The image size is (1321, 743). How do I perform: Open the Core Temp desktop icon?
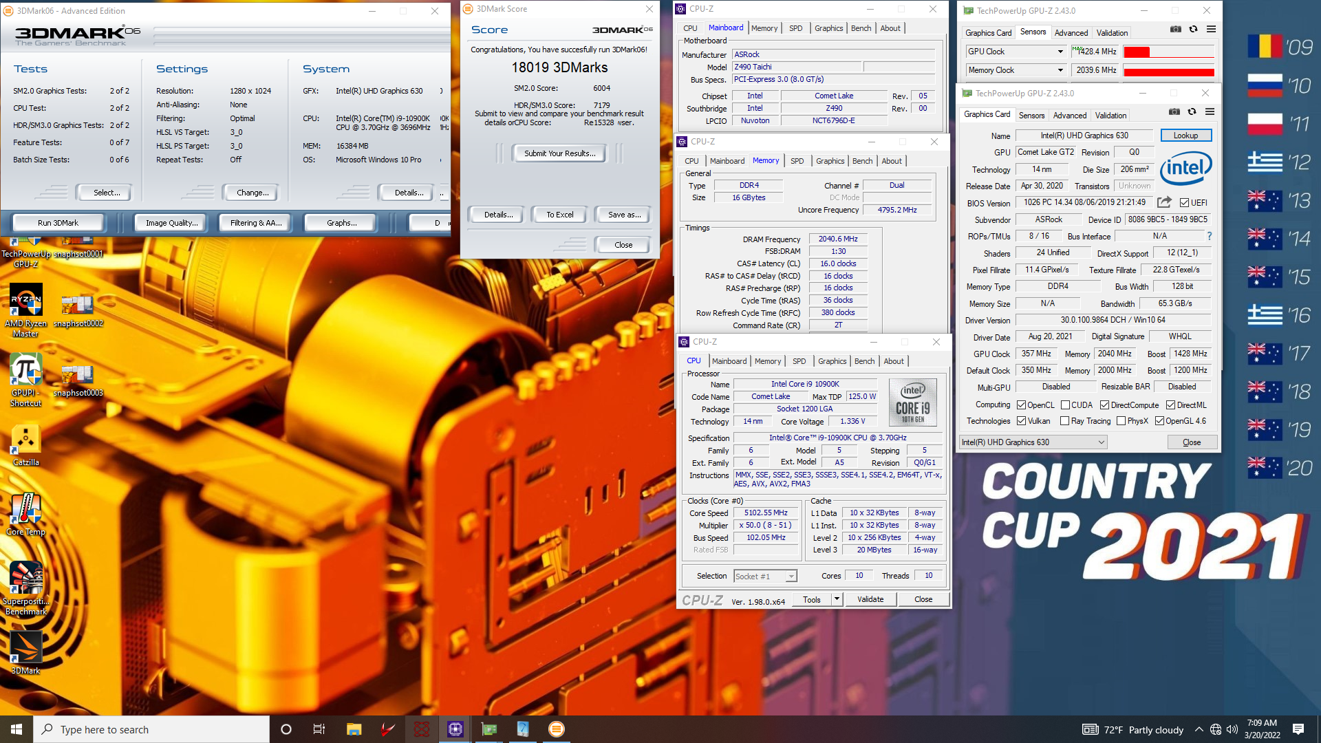pos(26,514)
